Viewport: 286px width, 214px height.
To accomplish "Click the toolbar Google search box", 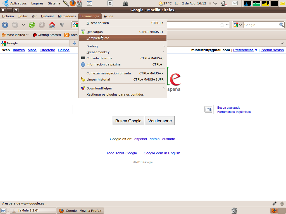I will (x=261, y=25).
